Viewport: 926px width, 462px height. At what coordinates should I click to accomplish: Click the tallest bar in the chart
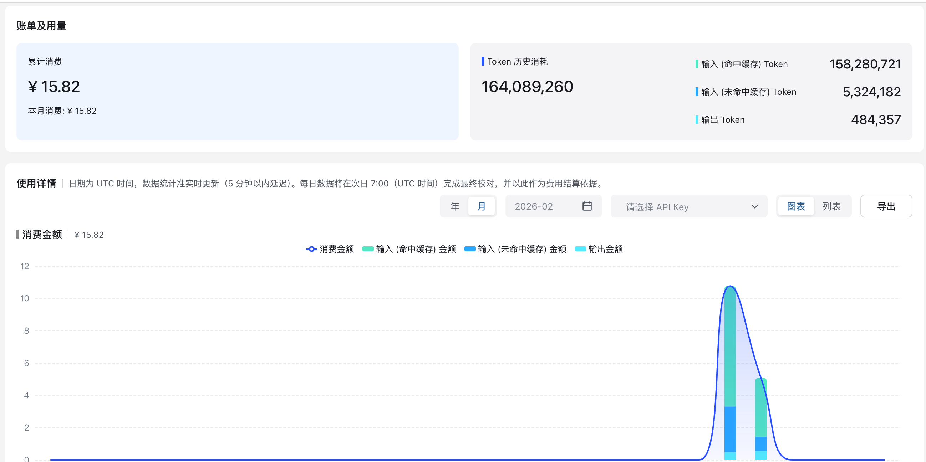730,359
